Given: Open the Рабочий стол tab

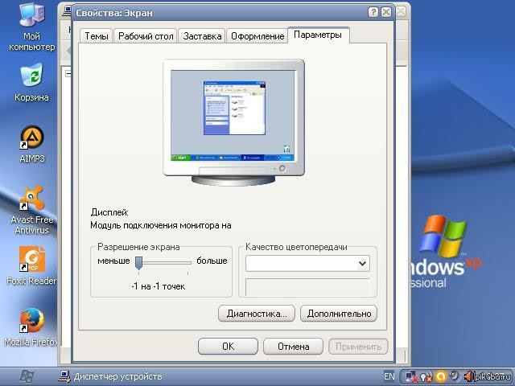Looking at the screenshot, I should 146,36.
